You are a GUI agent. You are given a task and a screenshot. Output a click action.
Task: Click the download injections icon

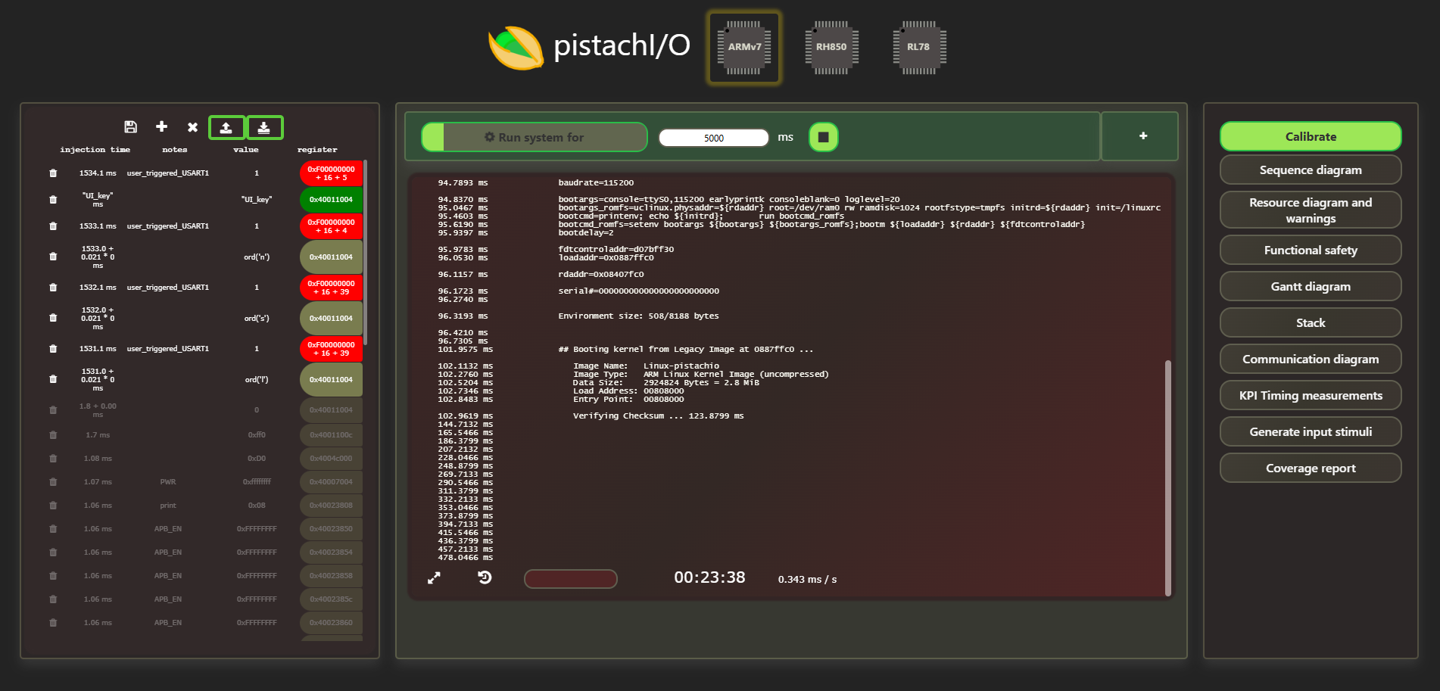pos(264,128)
